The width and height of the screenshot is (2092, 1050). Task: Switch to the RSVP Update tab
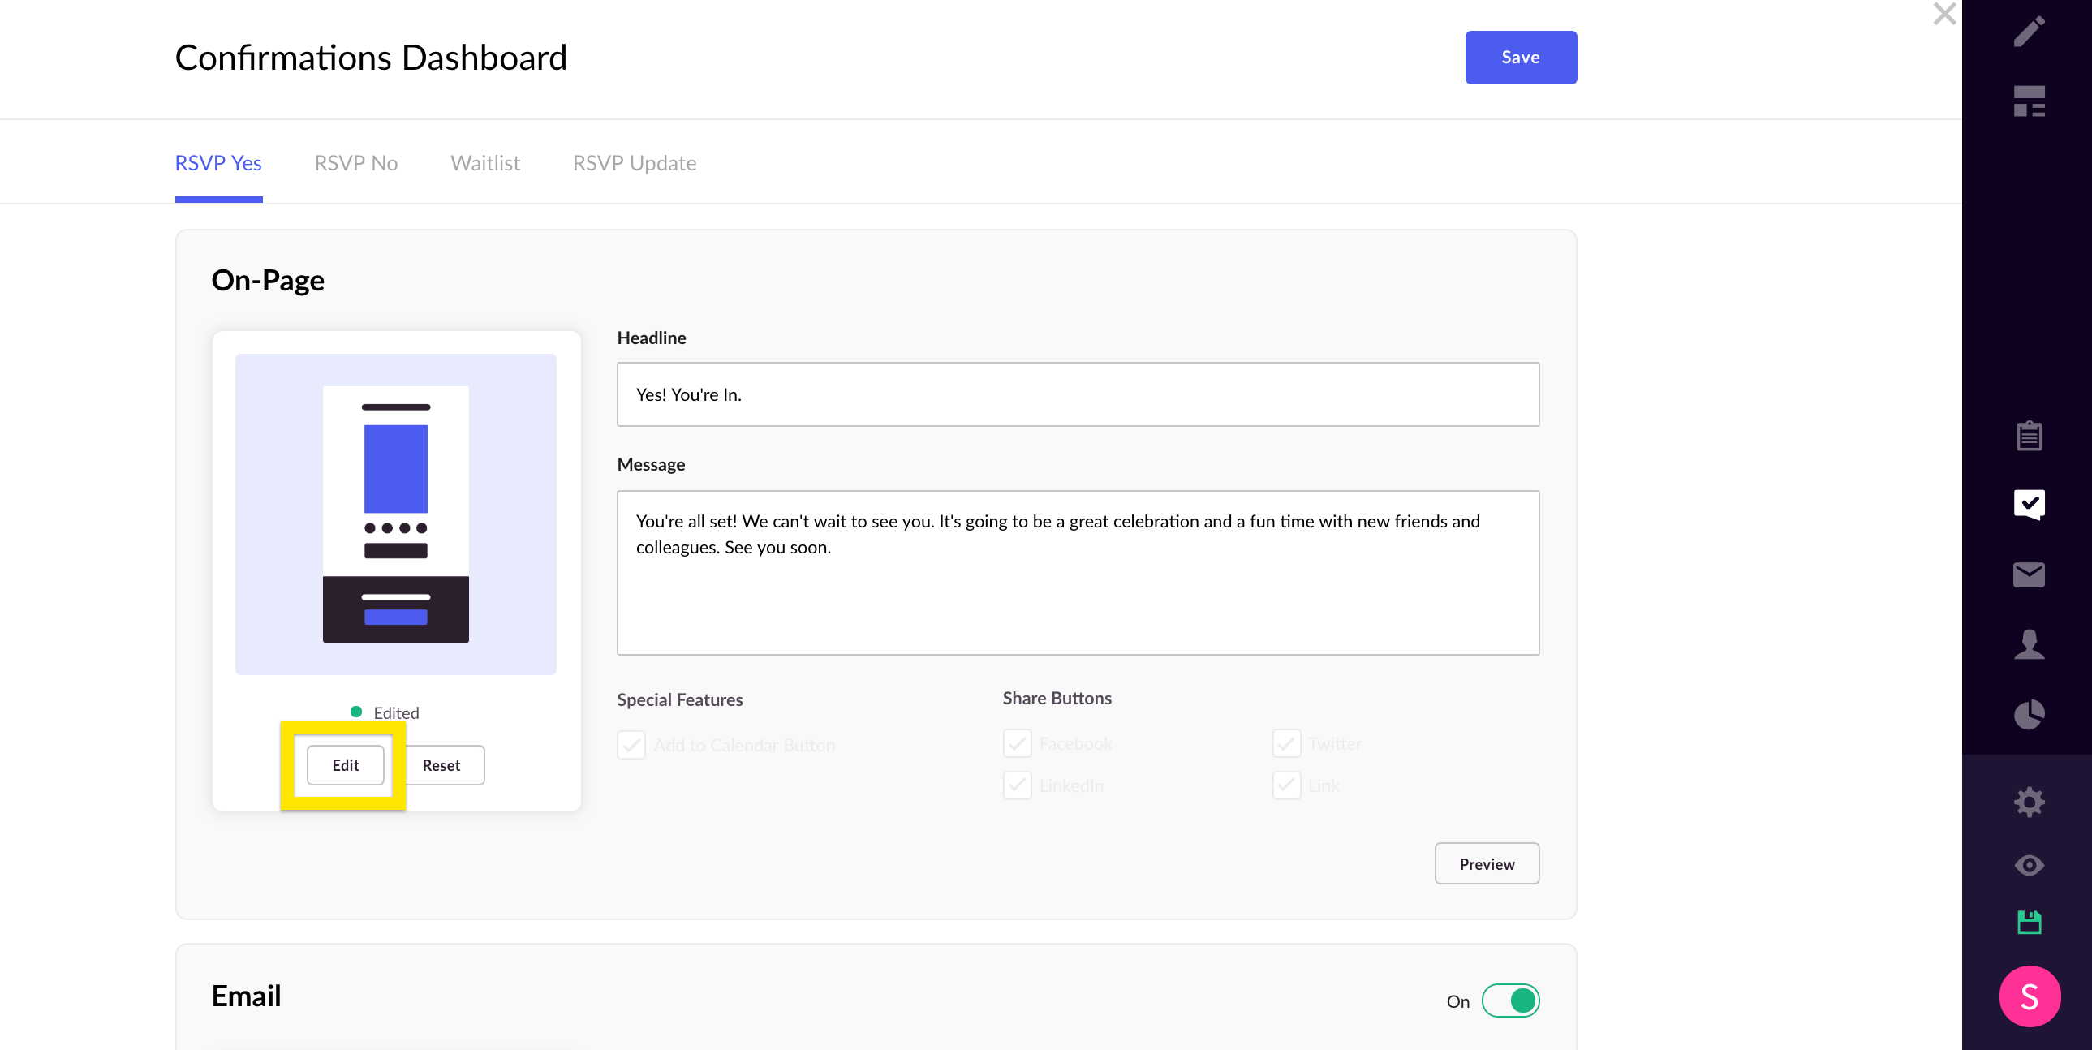click(x=635, y=163)
